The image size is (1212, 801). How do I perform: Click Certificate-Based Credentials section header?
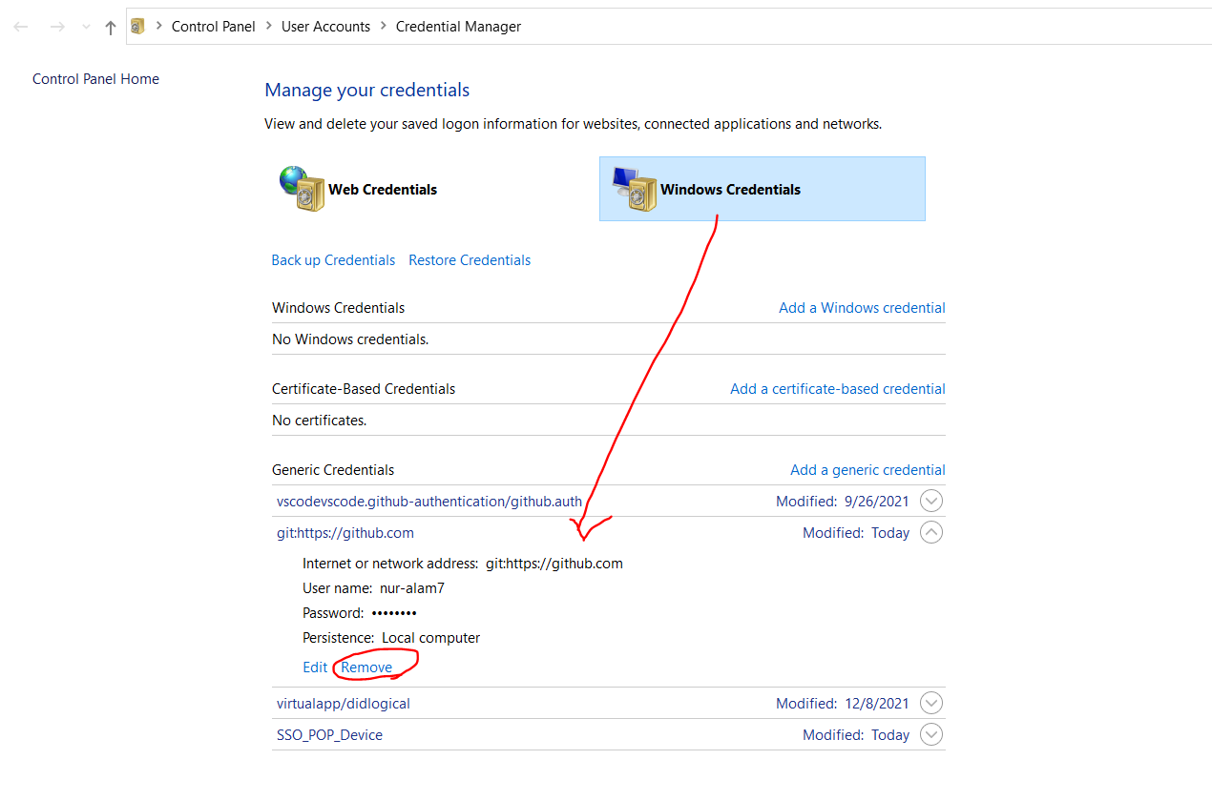tap(364, 389)
